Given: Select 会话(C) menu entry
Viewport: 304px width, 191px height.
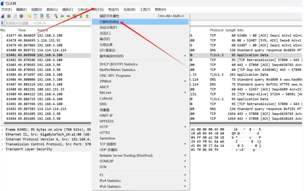Looking at the screenshot, I should (x=140, y=33).
